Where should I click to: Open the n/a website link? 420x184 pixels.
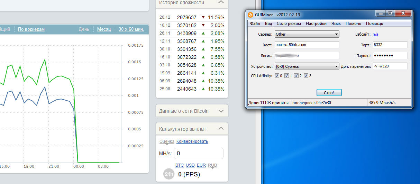376,34
